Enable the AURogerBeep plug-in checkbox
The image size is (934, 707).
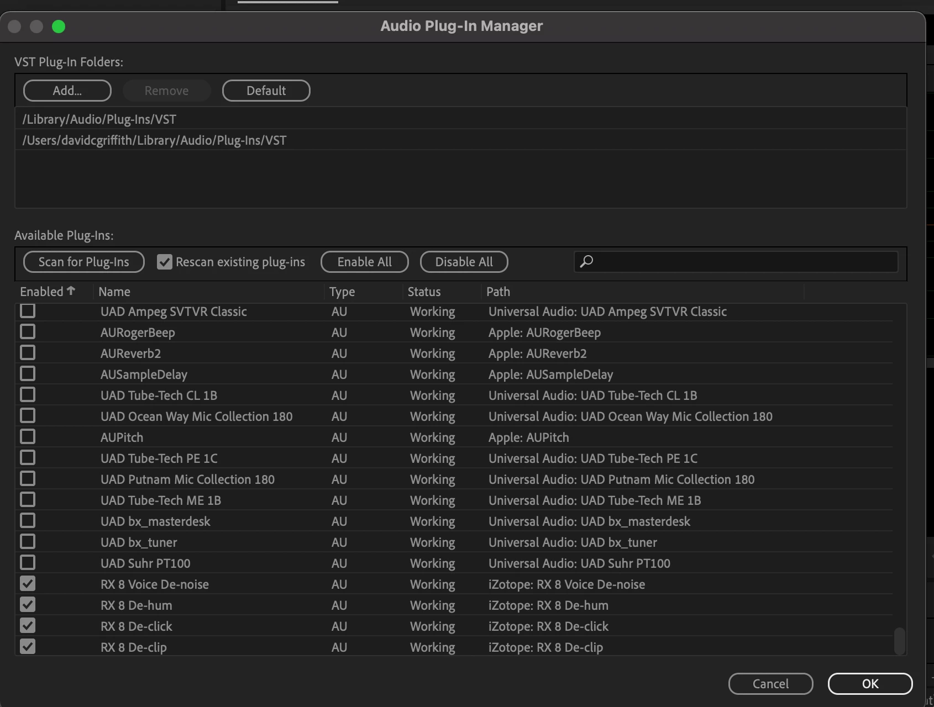(28, 332)
